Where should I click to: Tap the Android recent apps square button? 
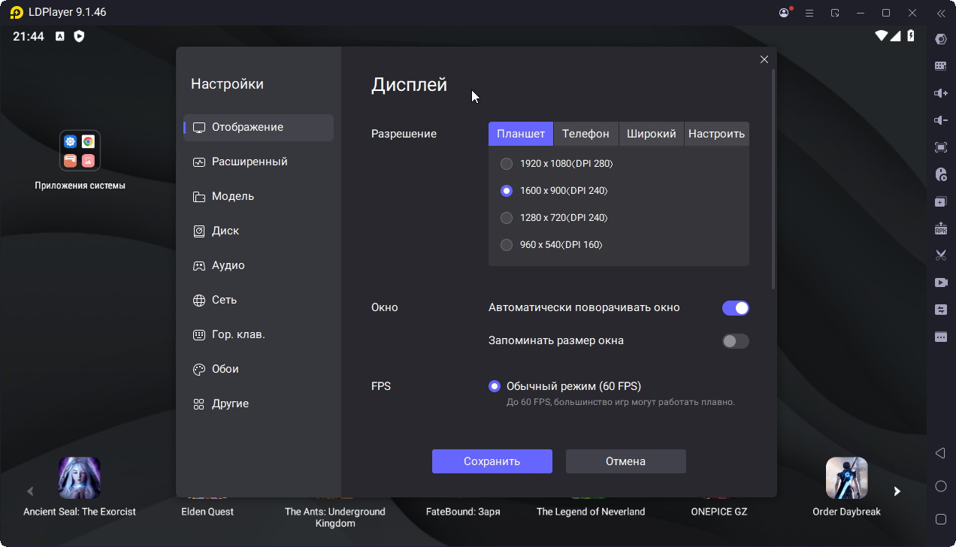pyautogui.click(x=940, y=519)
